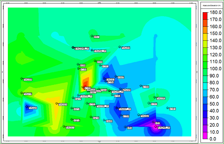Screen dimensions: 224x144
Task: Click the V154 label
Action: (x=126, y=116)
